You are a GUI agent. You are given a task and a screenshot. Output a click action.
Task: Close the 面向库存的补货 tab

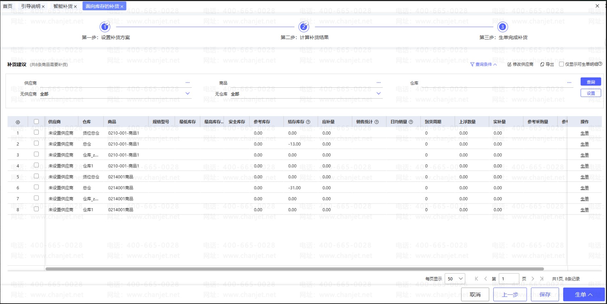(x=122, y=6)
